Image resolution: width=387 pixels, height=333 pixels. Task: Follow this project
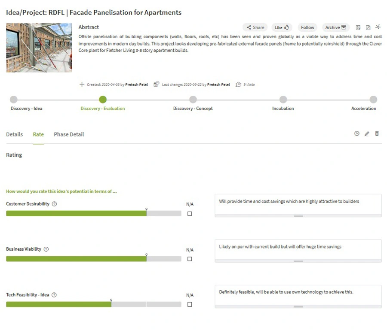[307, 27]
